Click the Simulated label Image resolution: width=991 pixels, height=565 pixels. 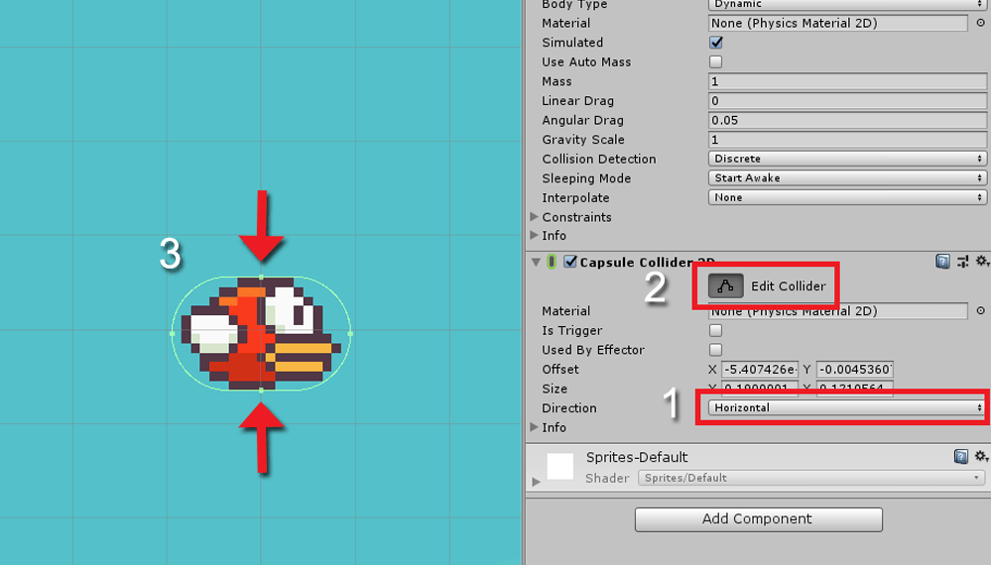pos(572,43)
